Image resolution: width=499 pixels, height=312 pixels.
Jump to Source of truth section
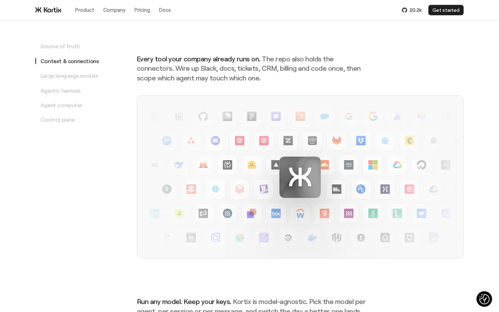(x=60, y=46)
